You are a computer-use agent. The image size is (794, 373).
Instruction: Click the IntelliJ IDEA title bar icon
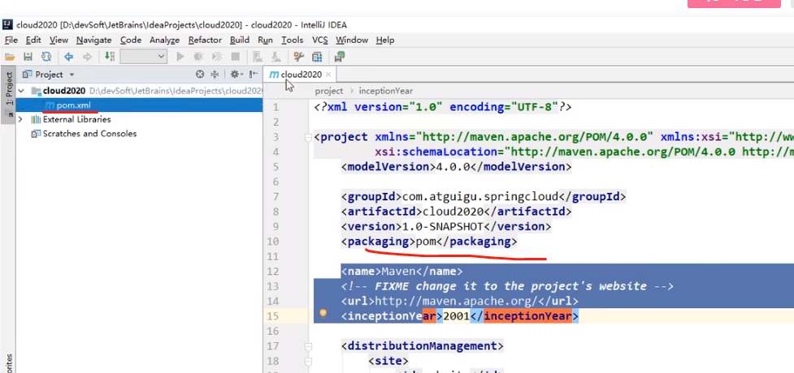click(7, 24)
